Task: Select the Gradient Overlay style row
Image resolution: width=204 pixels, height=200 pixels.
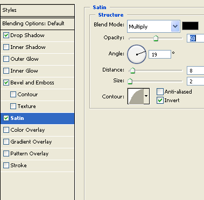Action: (38, 142)
